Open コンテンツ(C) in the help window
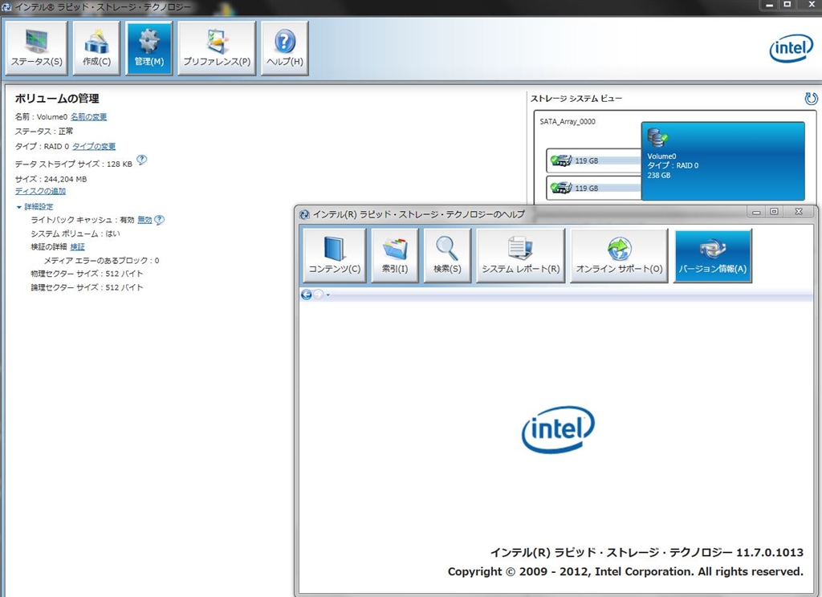This screenshot has height=597, width=822. [335, 256]
